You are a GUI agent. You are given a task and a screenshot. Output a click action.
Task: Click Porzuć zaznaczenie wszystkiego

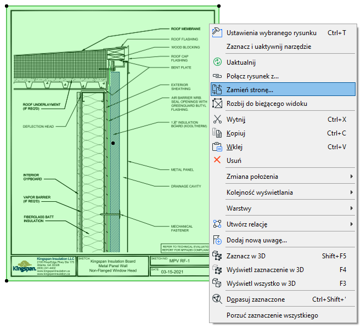click(272, 315)
